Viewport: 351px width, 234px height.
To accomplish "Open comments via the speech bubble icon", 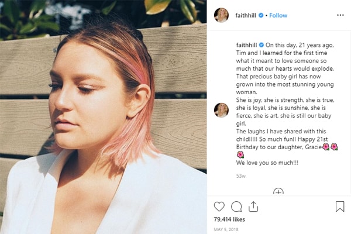I will point(236,207).
